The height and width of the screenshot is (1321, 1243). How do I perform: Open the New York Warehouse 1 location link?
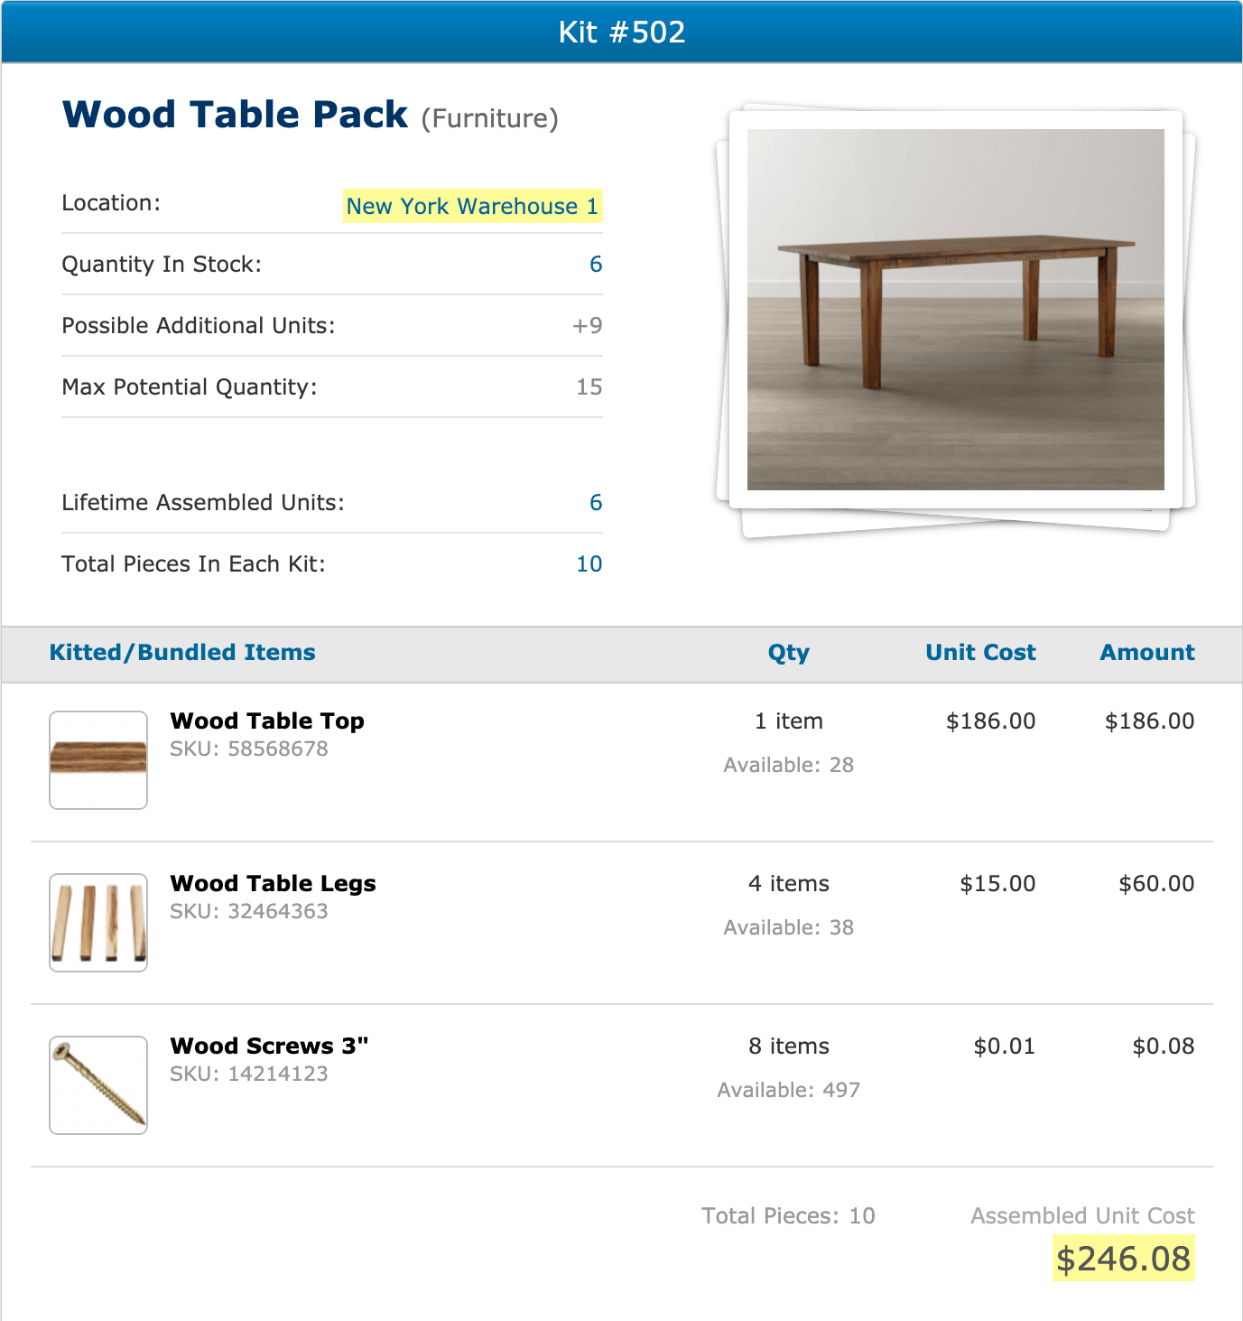[472, 207]
